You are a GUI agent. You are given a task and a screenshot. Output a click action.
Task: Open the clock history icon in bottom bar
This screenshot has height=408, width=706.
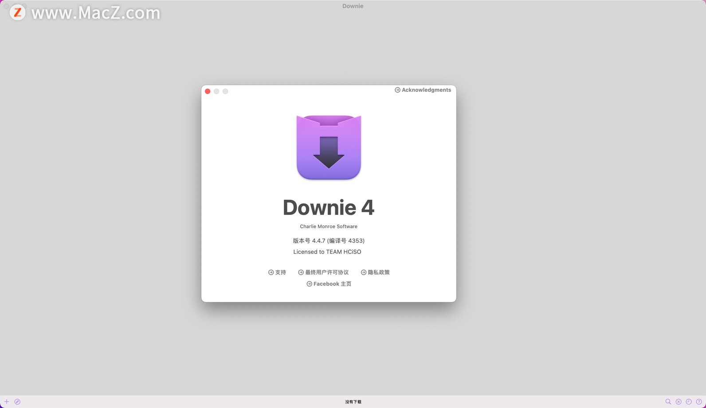coord(689,402)
